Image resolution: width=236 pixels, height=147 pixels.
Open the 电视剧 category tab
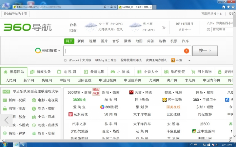(x=67, y=72)
